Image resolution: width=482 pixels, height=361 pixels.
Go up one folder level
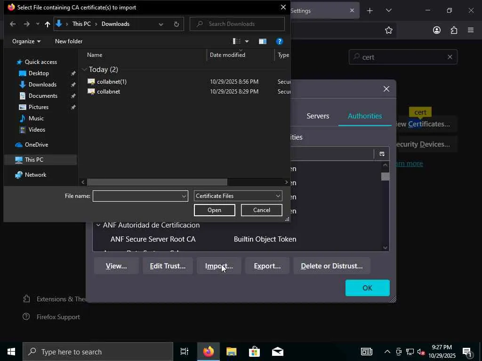click(x=48, y=24)
